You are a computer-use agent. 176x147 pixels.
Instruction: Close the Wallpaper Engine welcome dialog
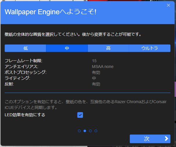(168, 5)
